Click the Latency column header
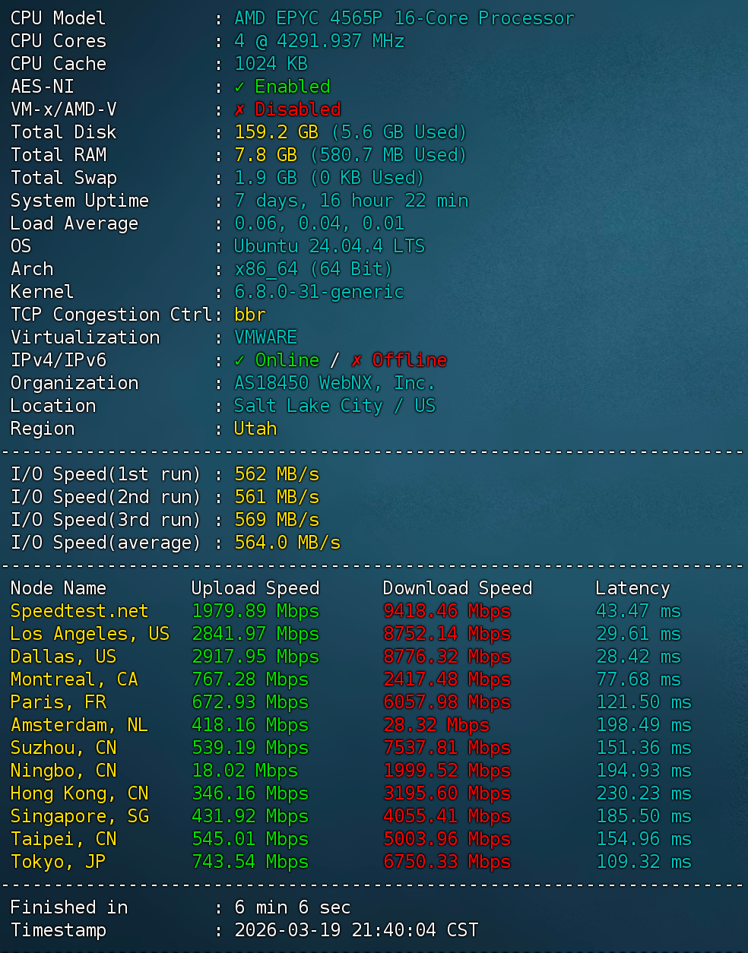 (x=632, y=588)
